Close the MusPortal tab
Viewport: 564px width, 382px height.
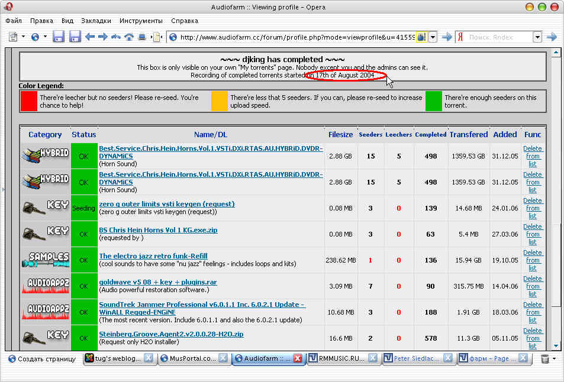(x=223, y=358)
